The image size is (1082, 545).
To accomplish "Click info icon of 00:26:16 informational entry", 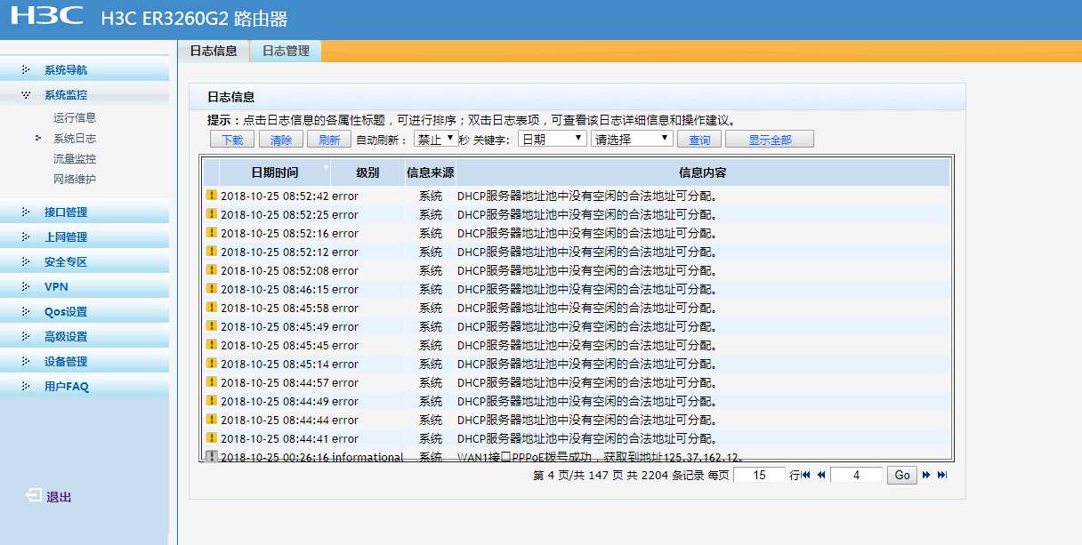I will (x=211, y=457).
